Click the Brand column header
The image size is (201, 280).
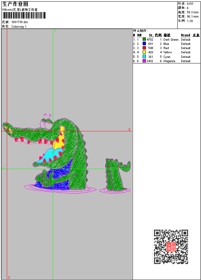pyautogui.click(x=185, y=35)
